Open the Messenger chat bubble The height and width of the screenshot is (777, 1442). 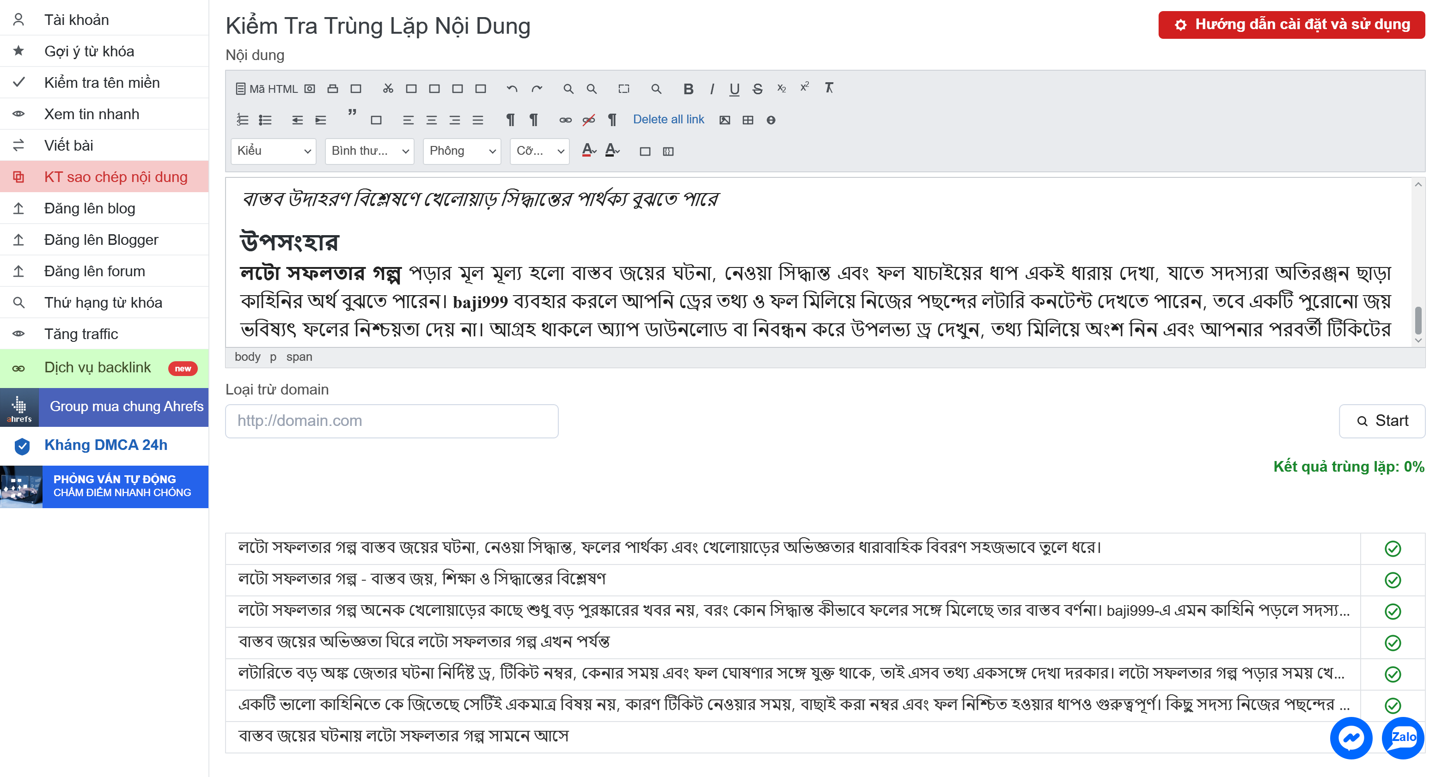point(1351,737)
